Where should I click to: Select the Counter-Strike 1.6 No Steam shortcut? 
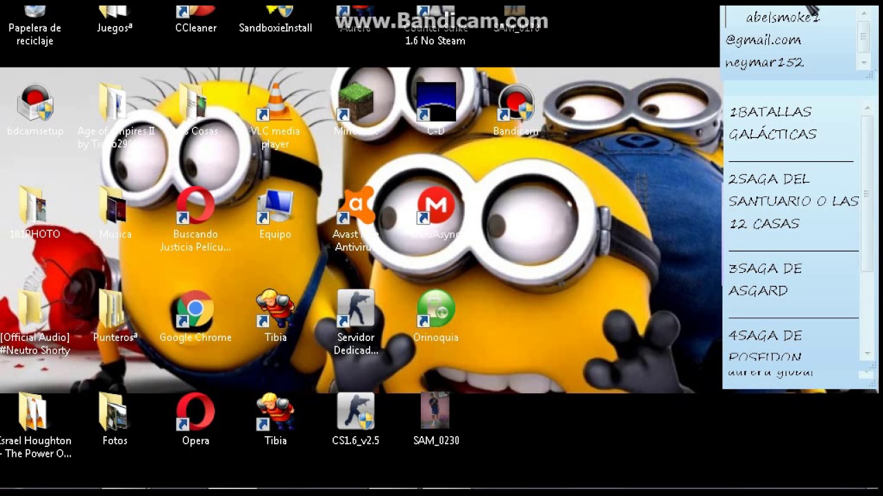435,26
